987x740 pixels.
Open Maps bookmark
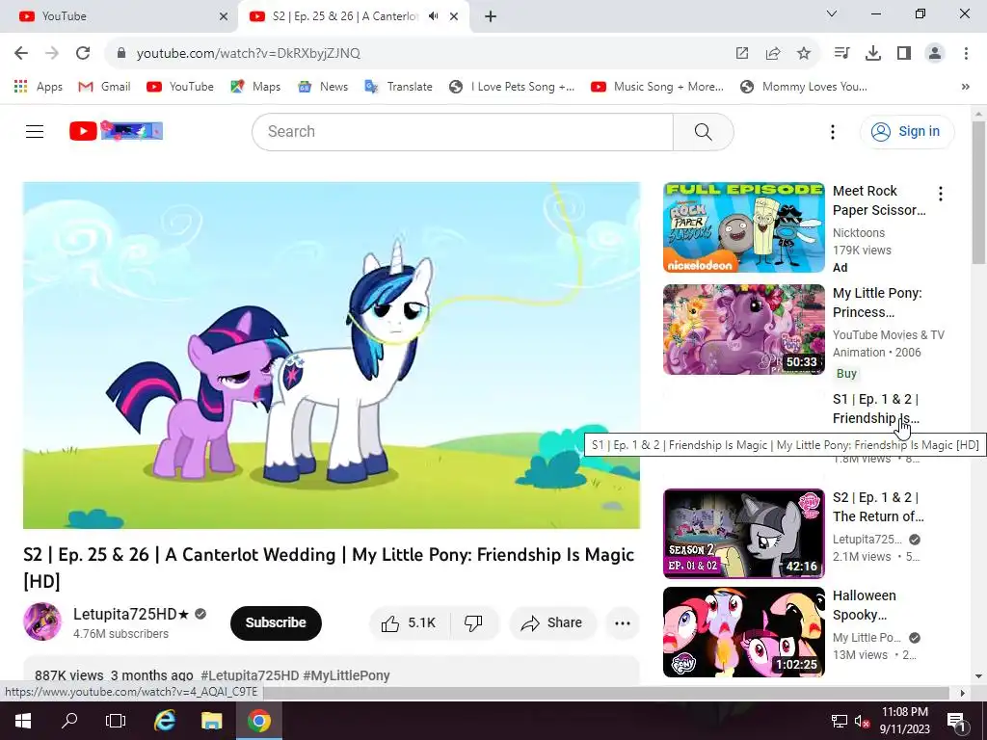[255, 87]
